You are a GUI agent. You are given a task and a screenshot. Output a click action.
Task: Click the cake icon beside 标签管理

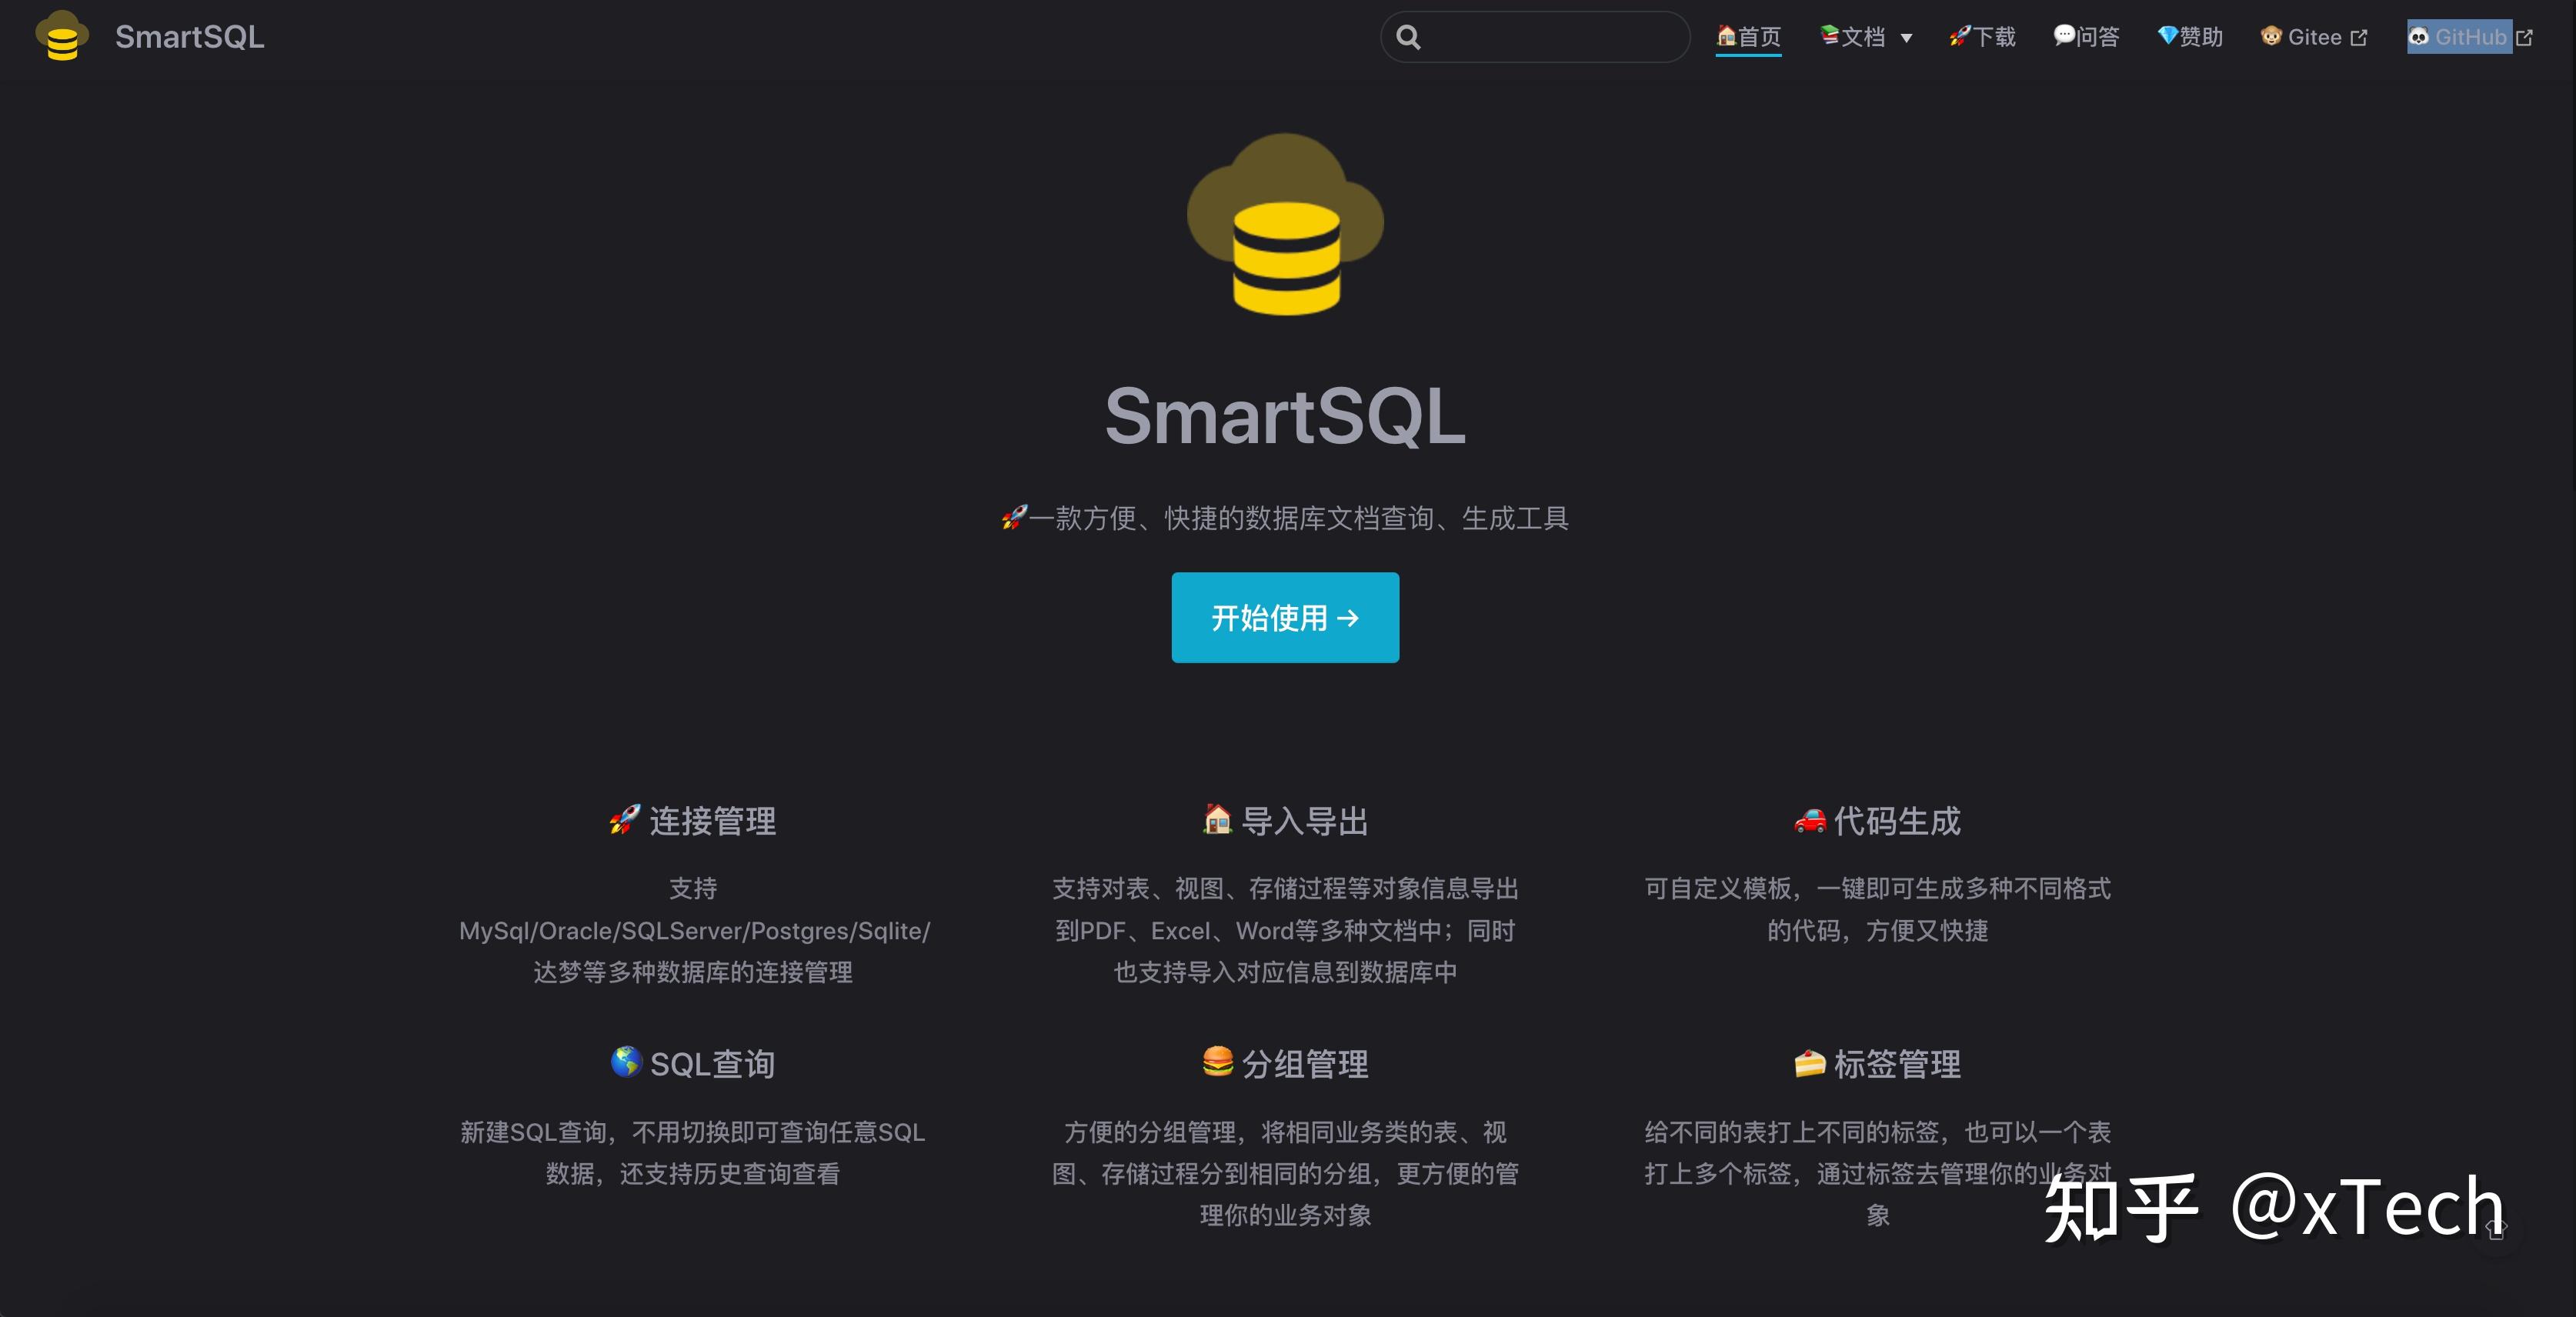click(x=1809, y=1062)
